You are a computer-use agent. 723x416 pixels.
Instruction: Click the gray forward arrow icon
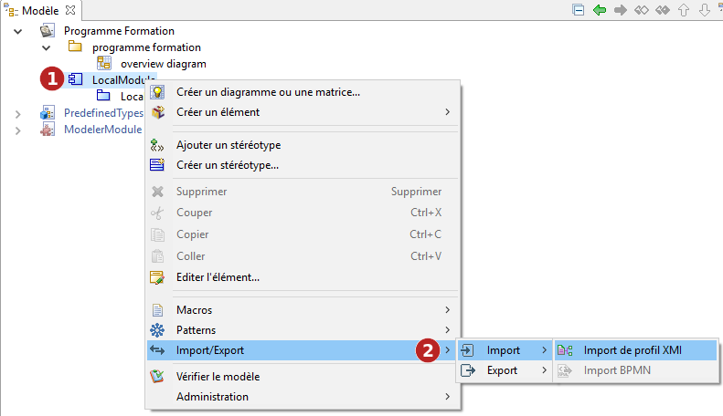click(x=621, y=10)
